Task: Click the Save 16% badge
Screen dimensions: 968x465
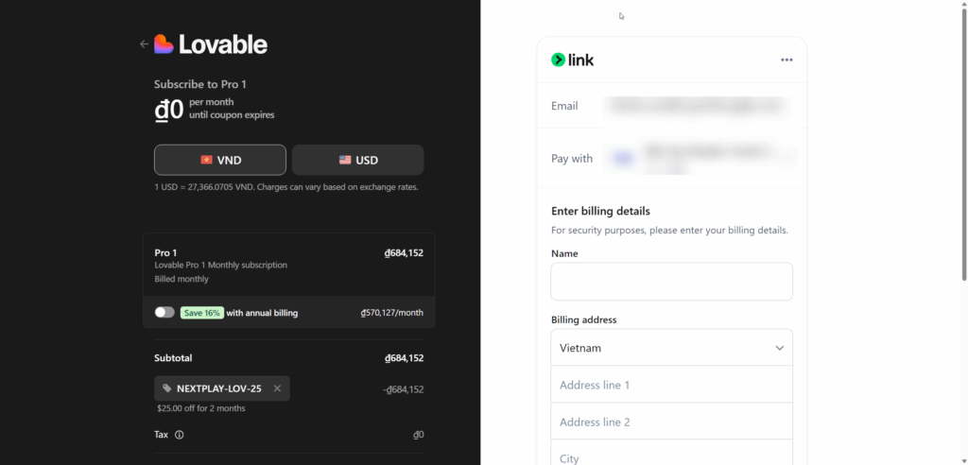Action: click(202, 313)
